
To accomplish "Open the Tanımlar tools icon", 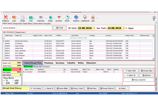I will (5, 17).
